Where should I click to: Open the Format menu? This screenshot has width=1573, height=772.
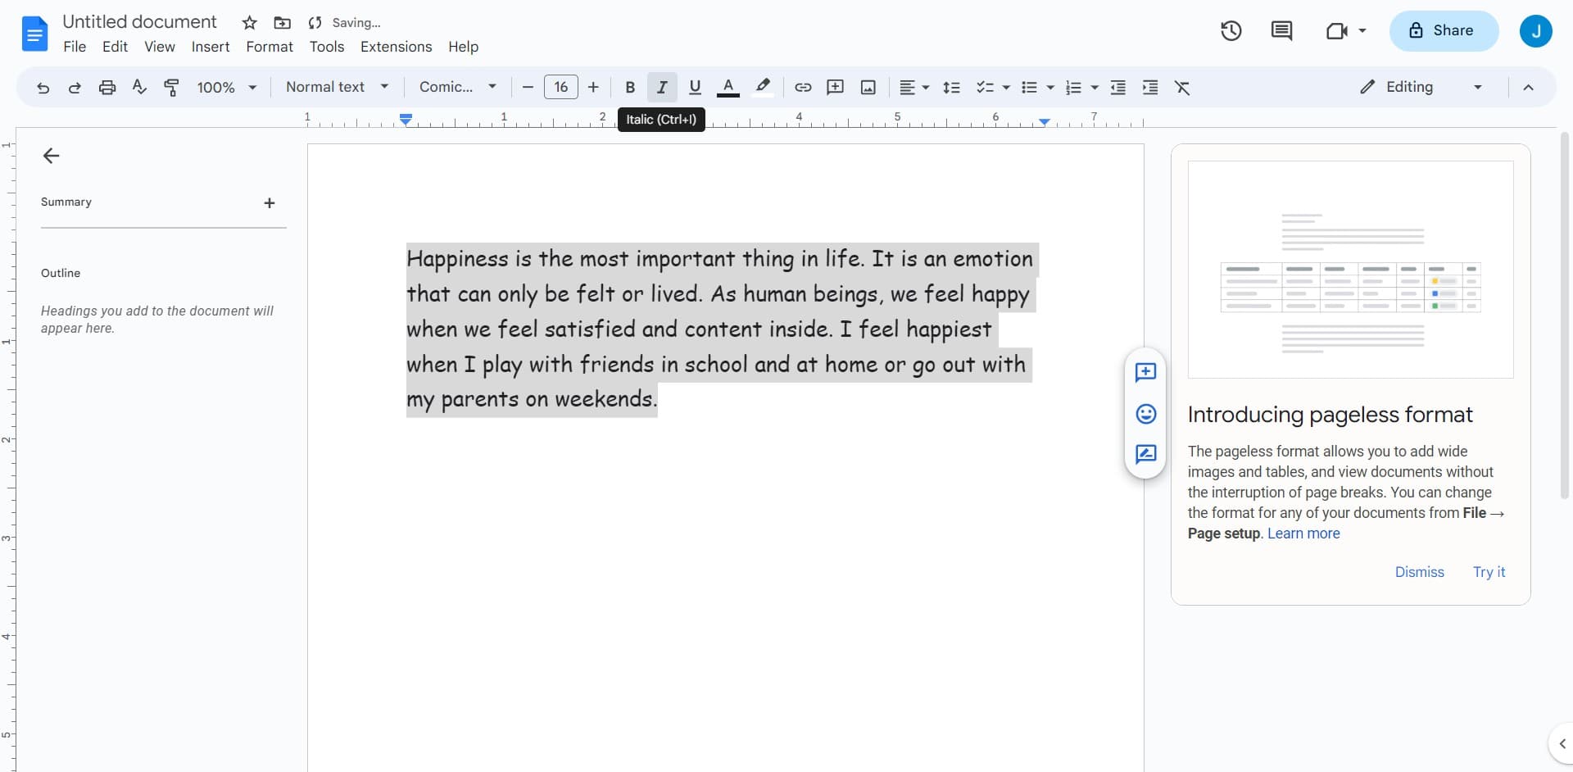point(270,47)
